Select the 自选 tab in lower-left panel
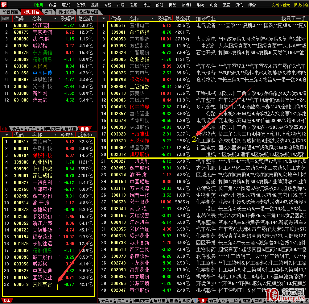The image size is (309, 304). pyautogui.click(x=85, y=129)
